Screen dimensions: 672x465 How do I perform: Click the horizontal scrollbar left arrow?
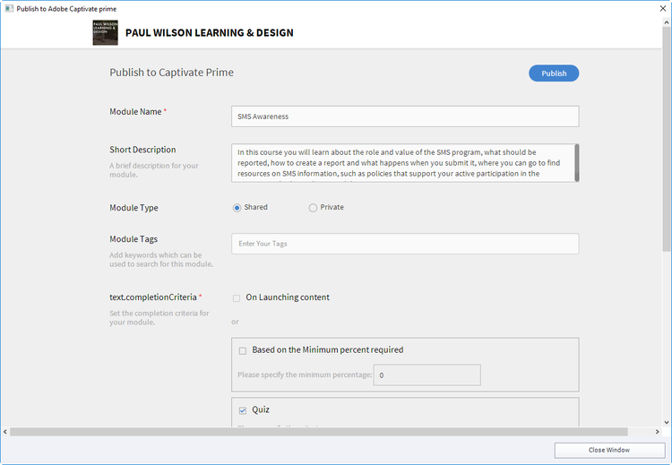coord(5,432)
